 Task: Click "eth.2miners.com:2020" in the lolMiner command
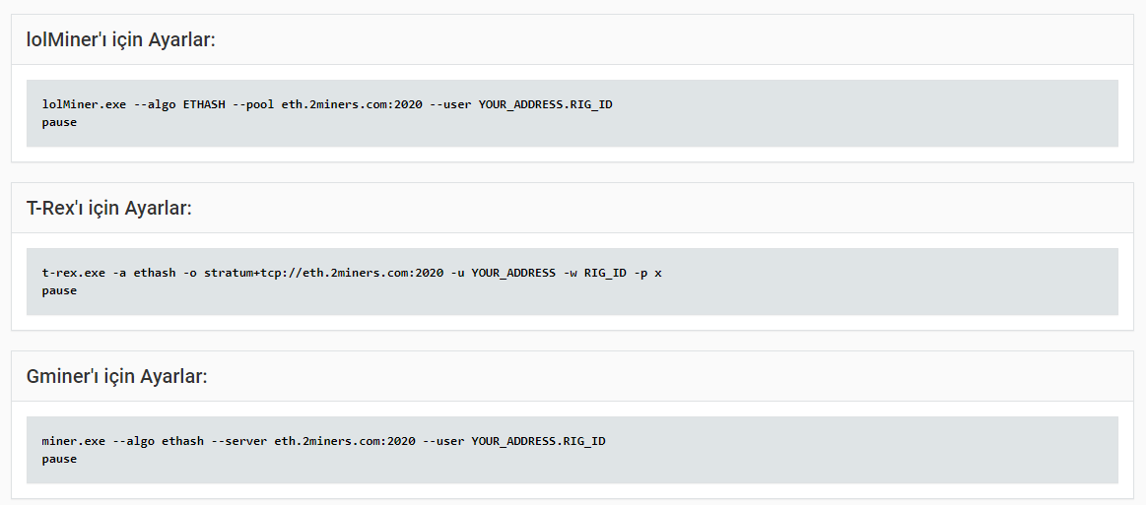pyautogui.click(x=352, y=104)
